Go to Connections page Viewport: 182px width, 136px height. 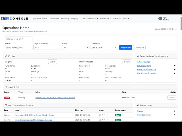54,18
